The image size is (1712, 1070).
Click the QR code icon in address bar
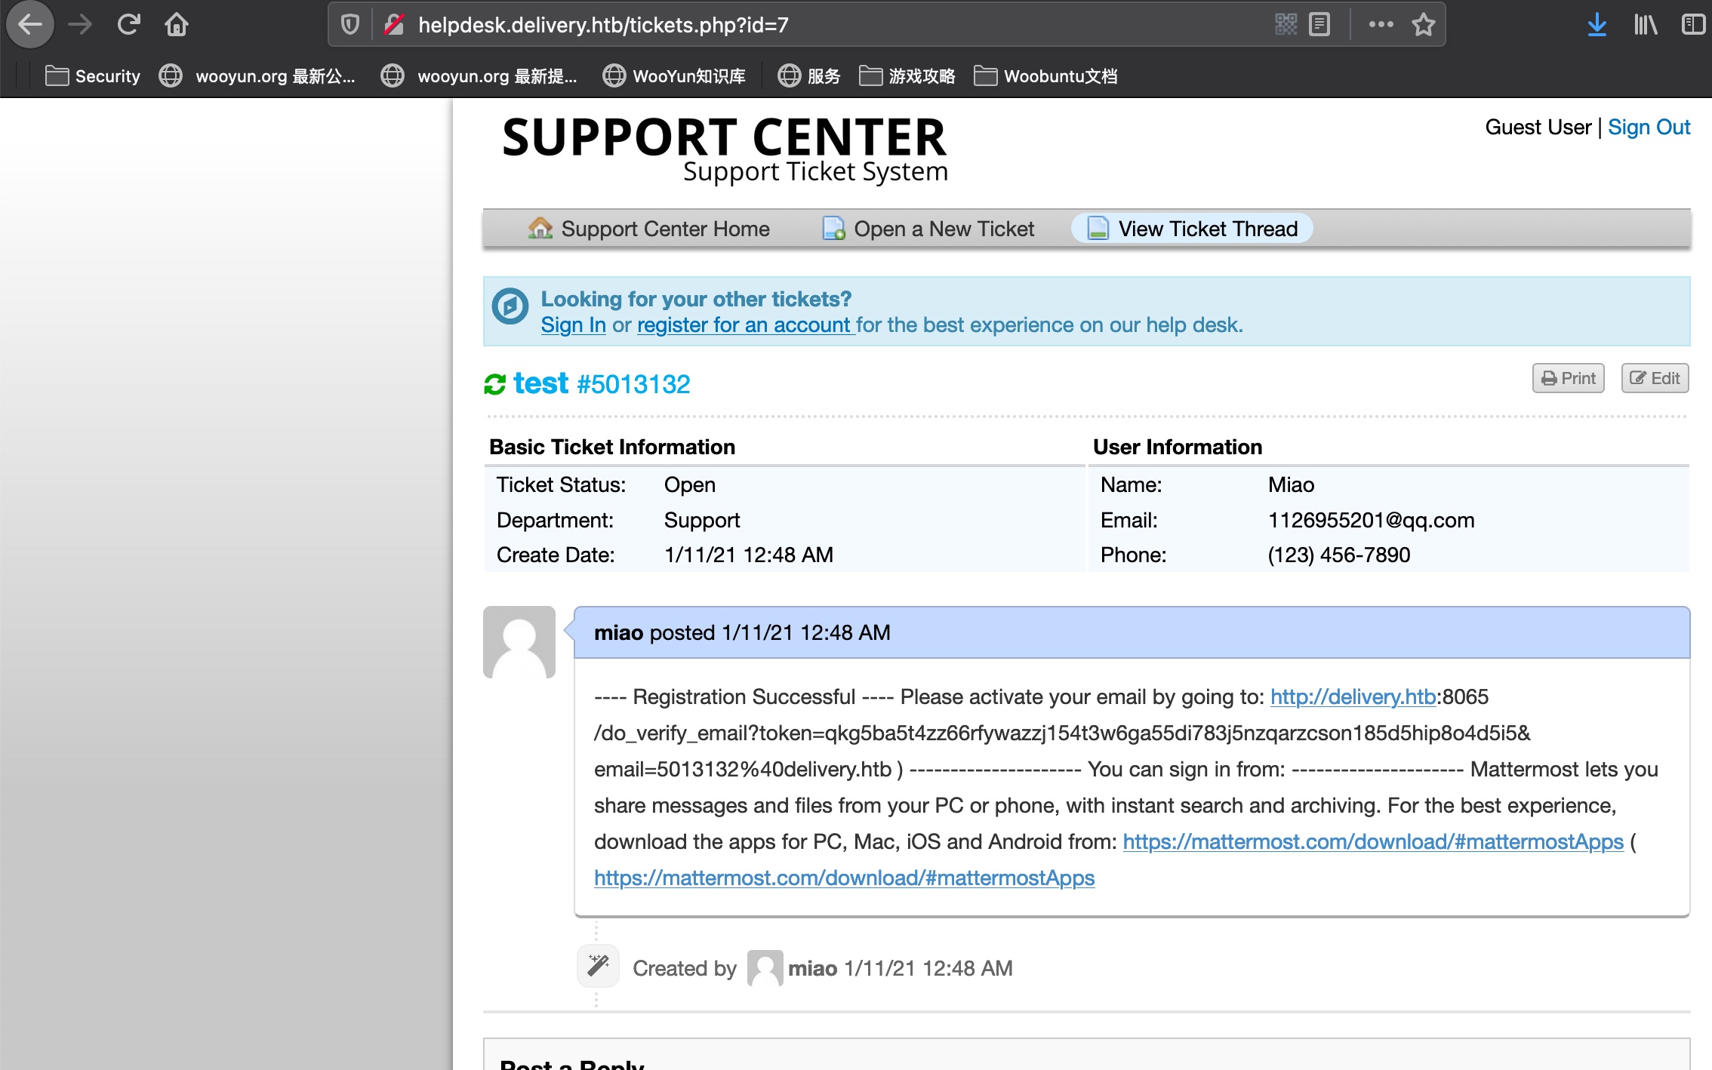1286,25
